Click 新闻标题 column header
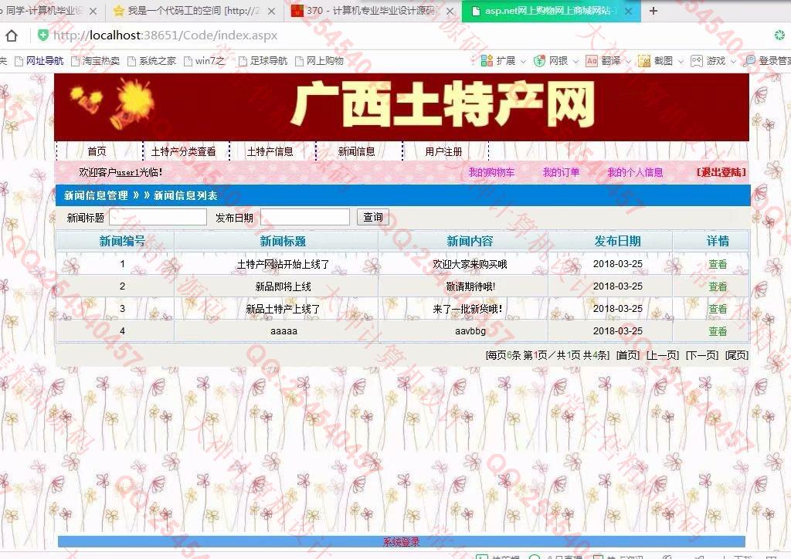The width and height of the screenshot is (791, 559). click(283, 242)
